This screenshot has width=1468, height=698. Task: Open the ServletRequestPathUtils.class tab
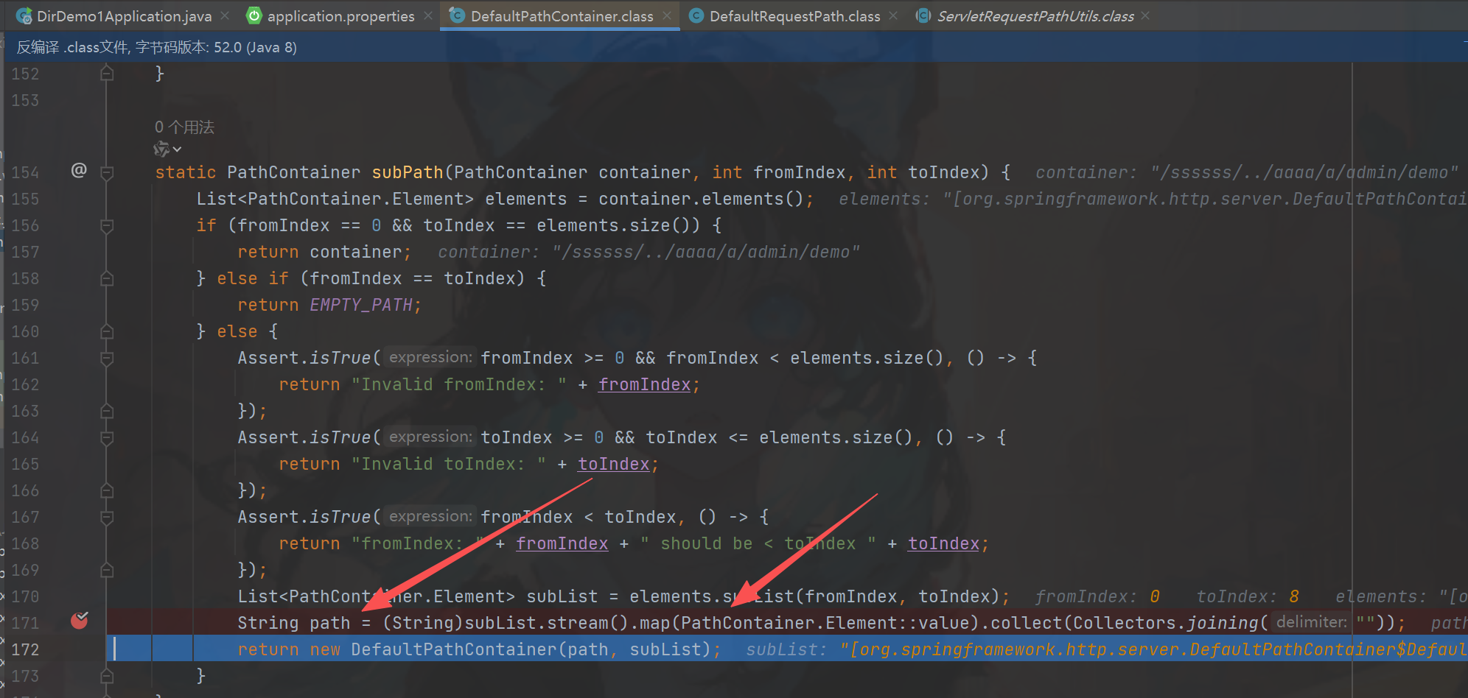click(x=1035, y=16)
